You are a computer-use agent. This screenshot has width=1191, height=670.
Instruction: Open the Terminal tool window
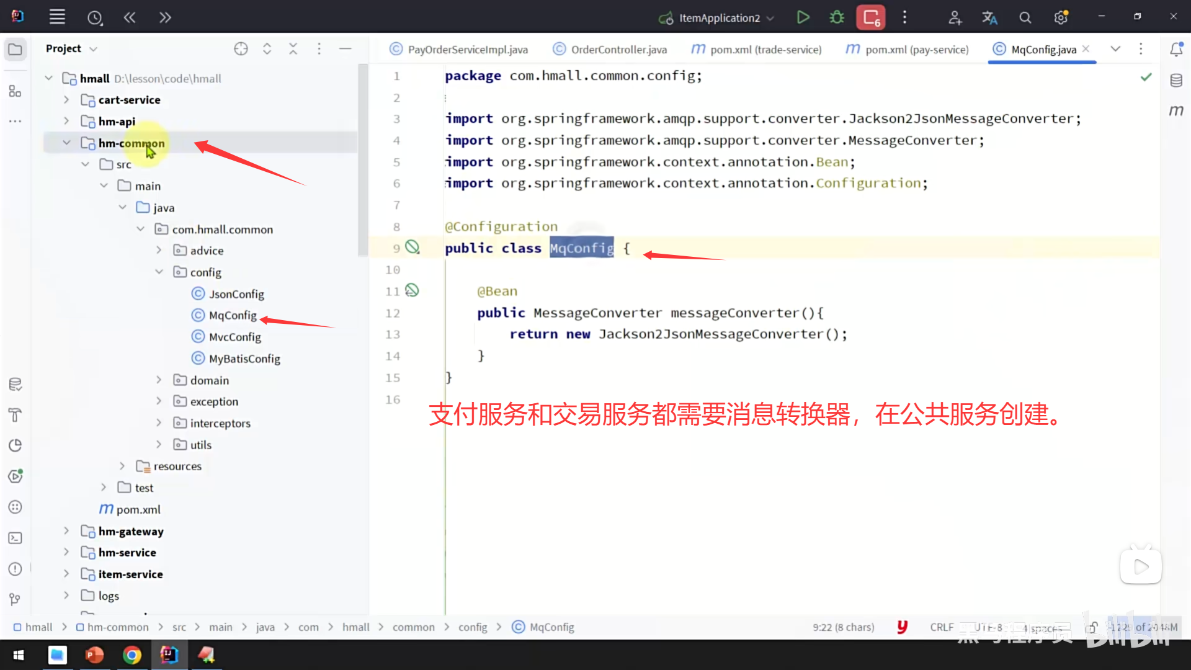[x=16, y=538]
